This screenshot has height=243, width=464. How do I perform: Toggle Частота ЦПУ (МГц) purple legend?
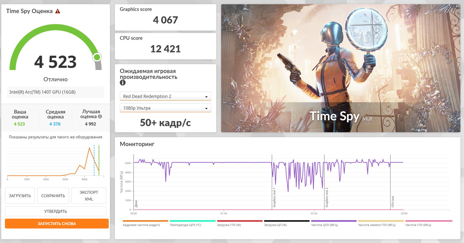pos(333,223)
